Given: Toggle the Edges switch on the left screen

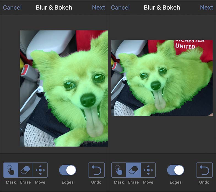Looking at the screenshot, I should point(67,170).
